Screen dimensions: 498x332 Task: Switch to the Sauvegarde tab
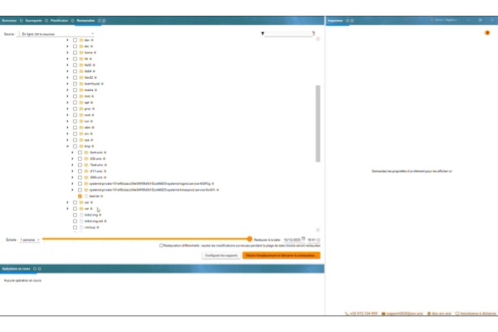click(x=34, y=20)
